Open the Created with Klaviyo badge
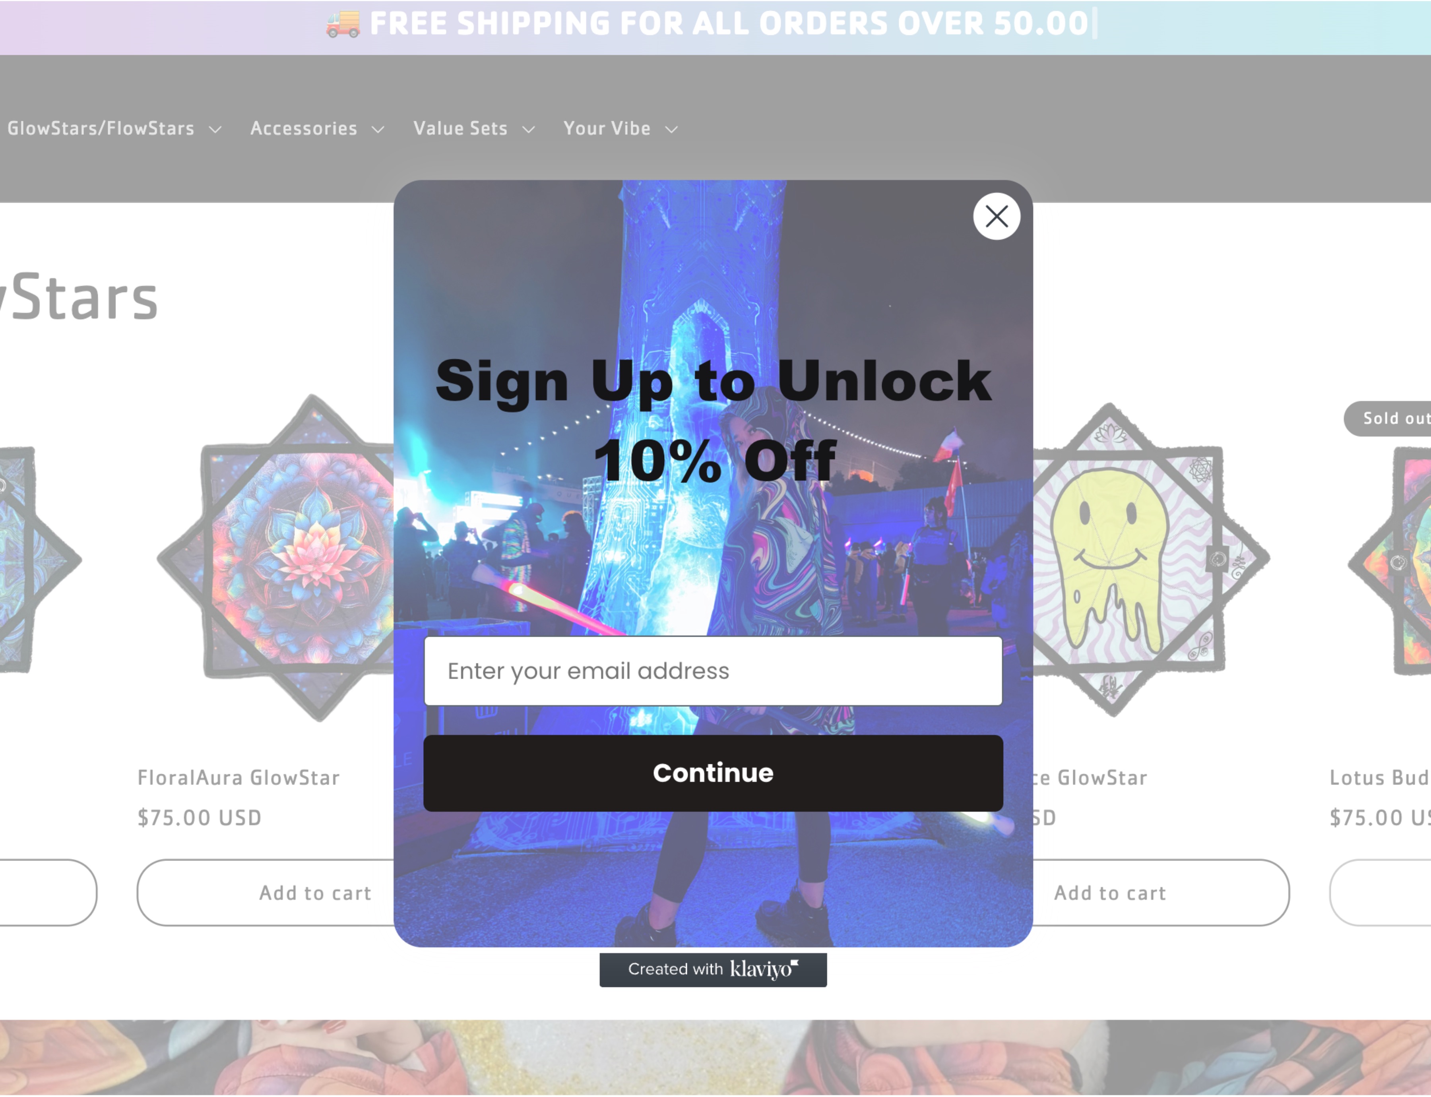Image resolution: width=1431 pixels, height=1097 pixels. click(713, 970)
